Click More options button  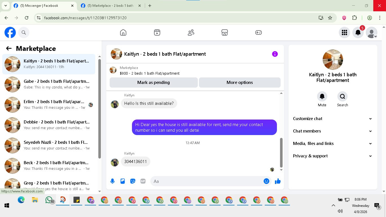click(240, 83)
